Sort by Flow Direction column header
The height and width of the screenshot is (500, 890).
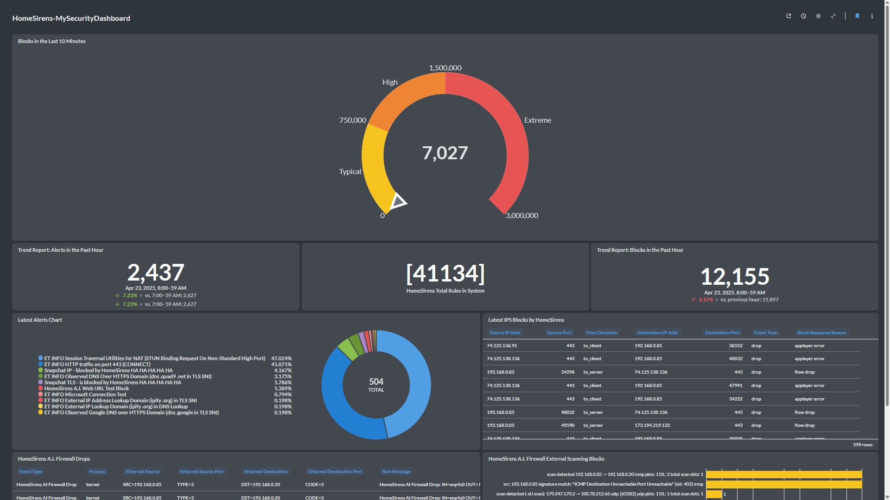[601, 333]
